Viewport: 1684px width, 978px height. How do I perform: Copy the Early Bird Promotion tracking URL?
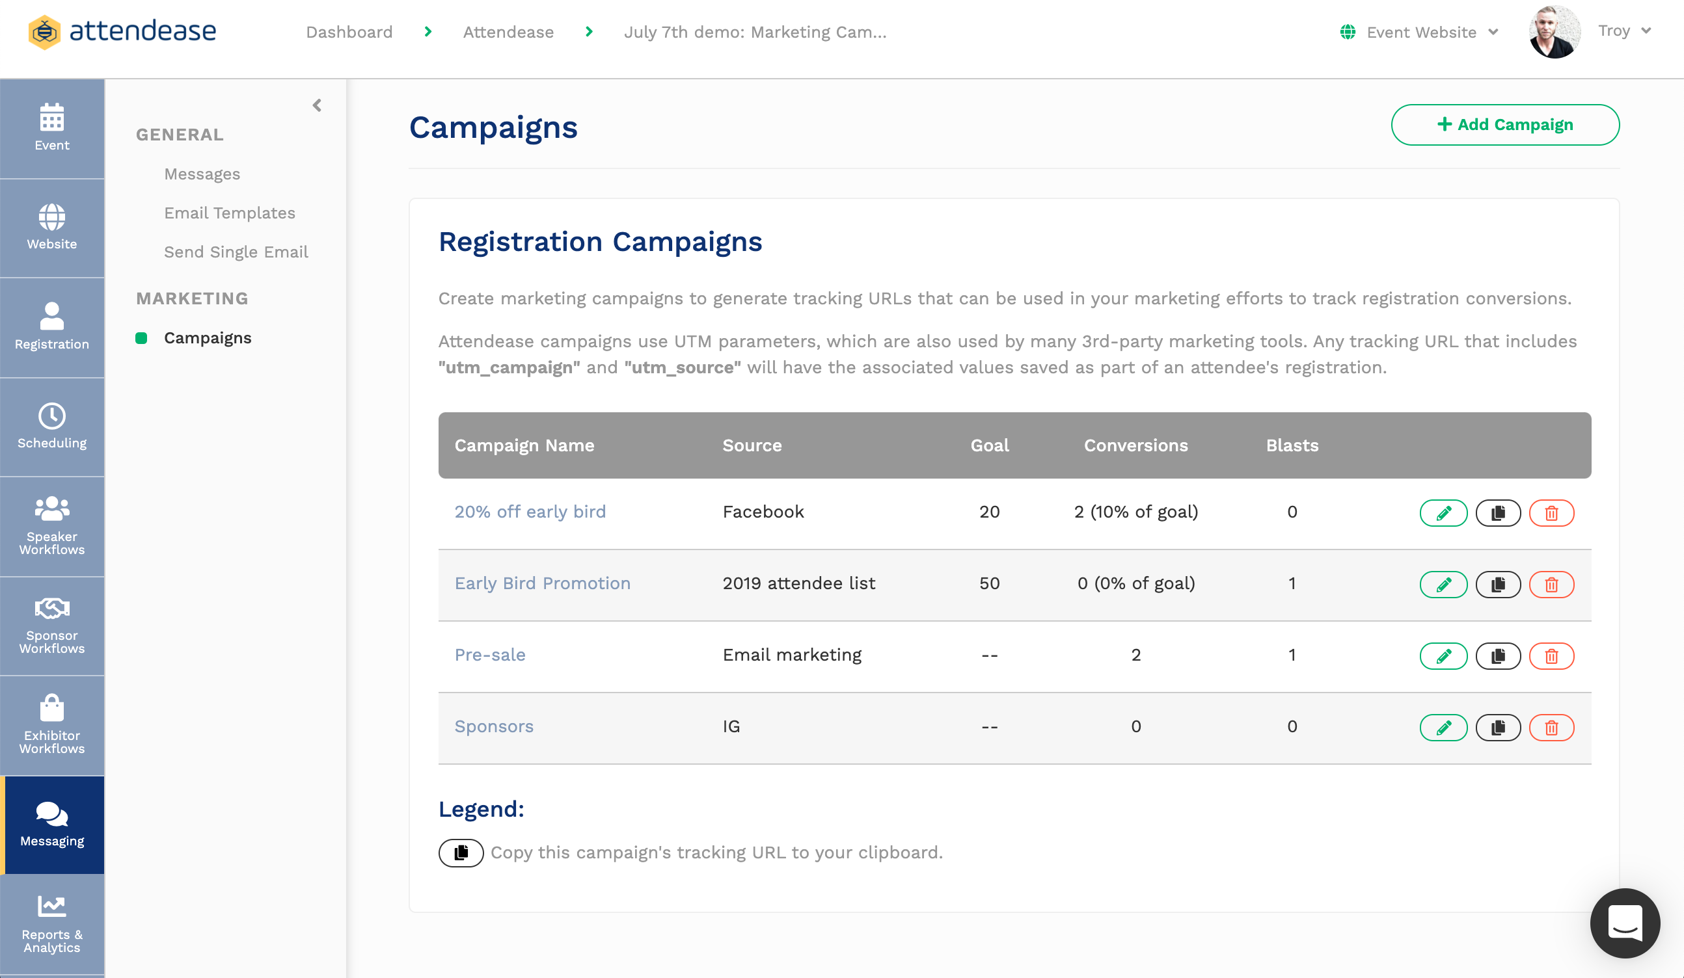1498,584
